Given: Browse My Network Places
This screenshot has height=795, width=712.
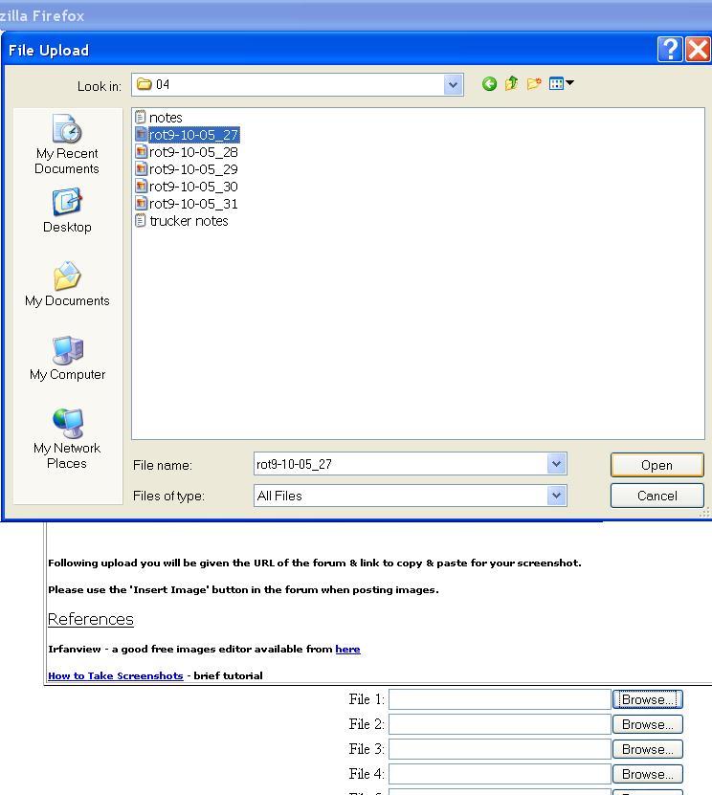Looking at the screenshot, I should (x=67, y=438).
